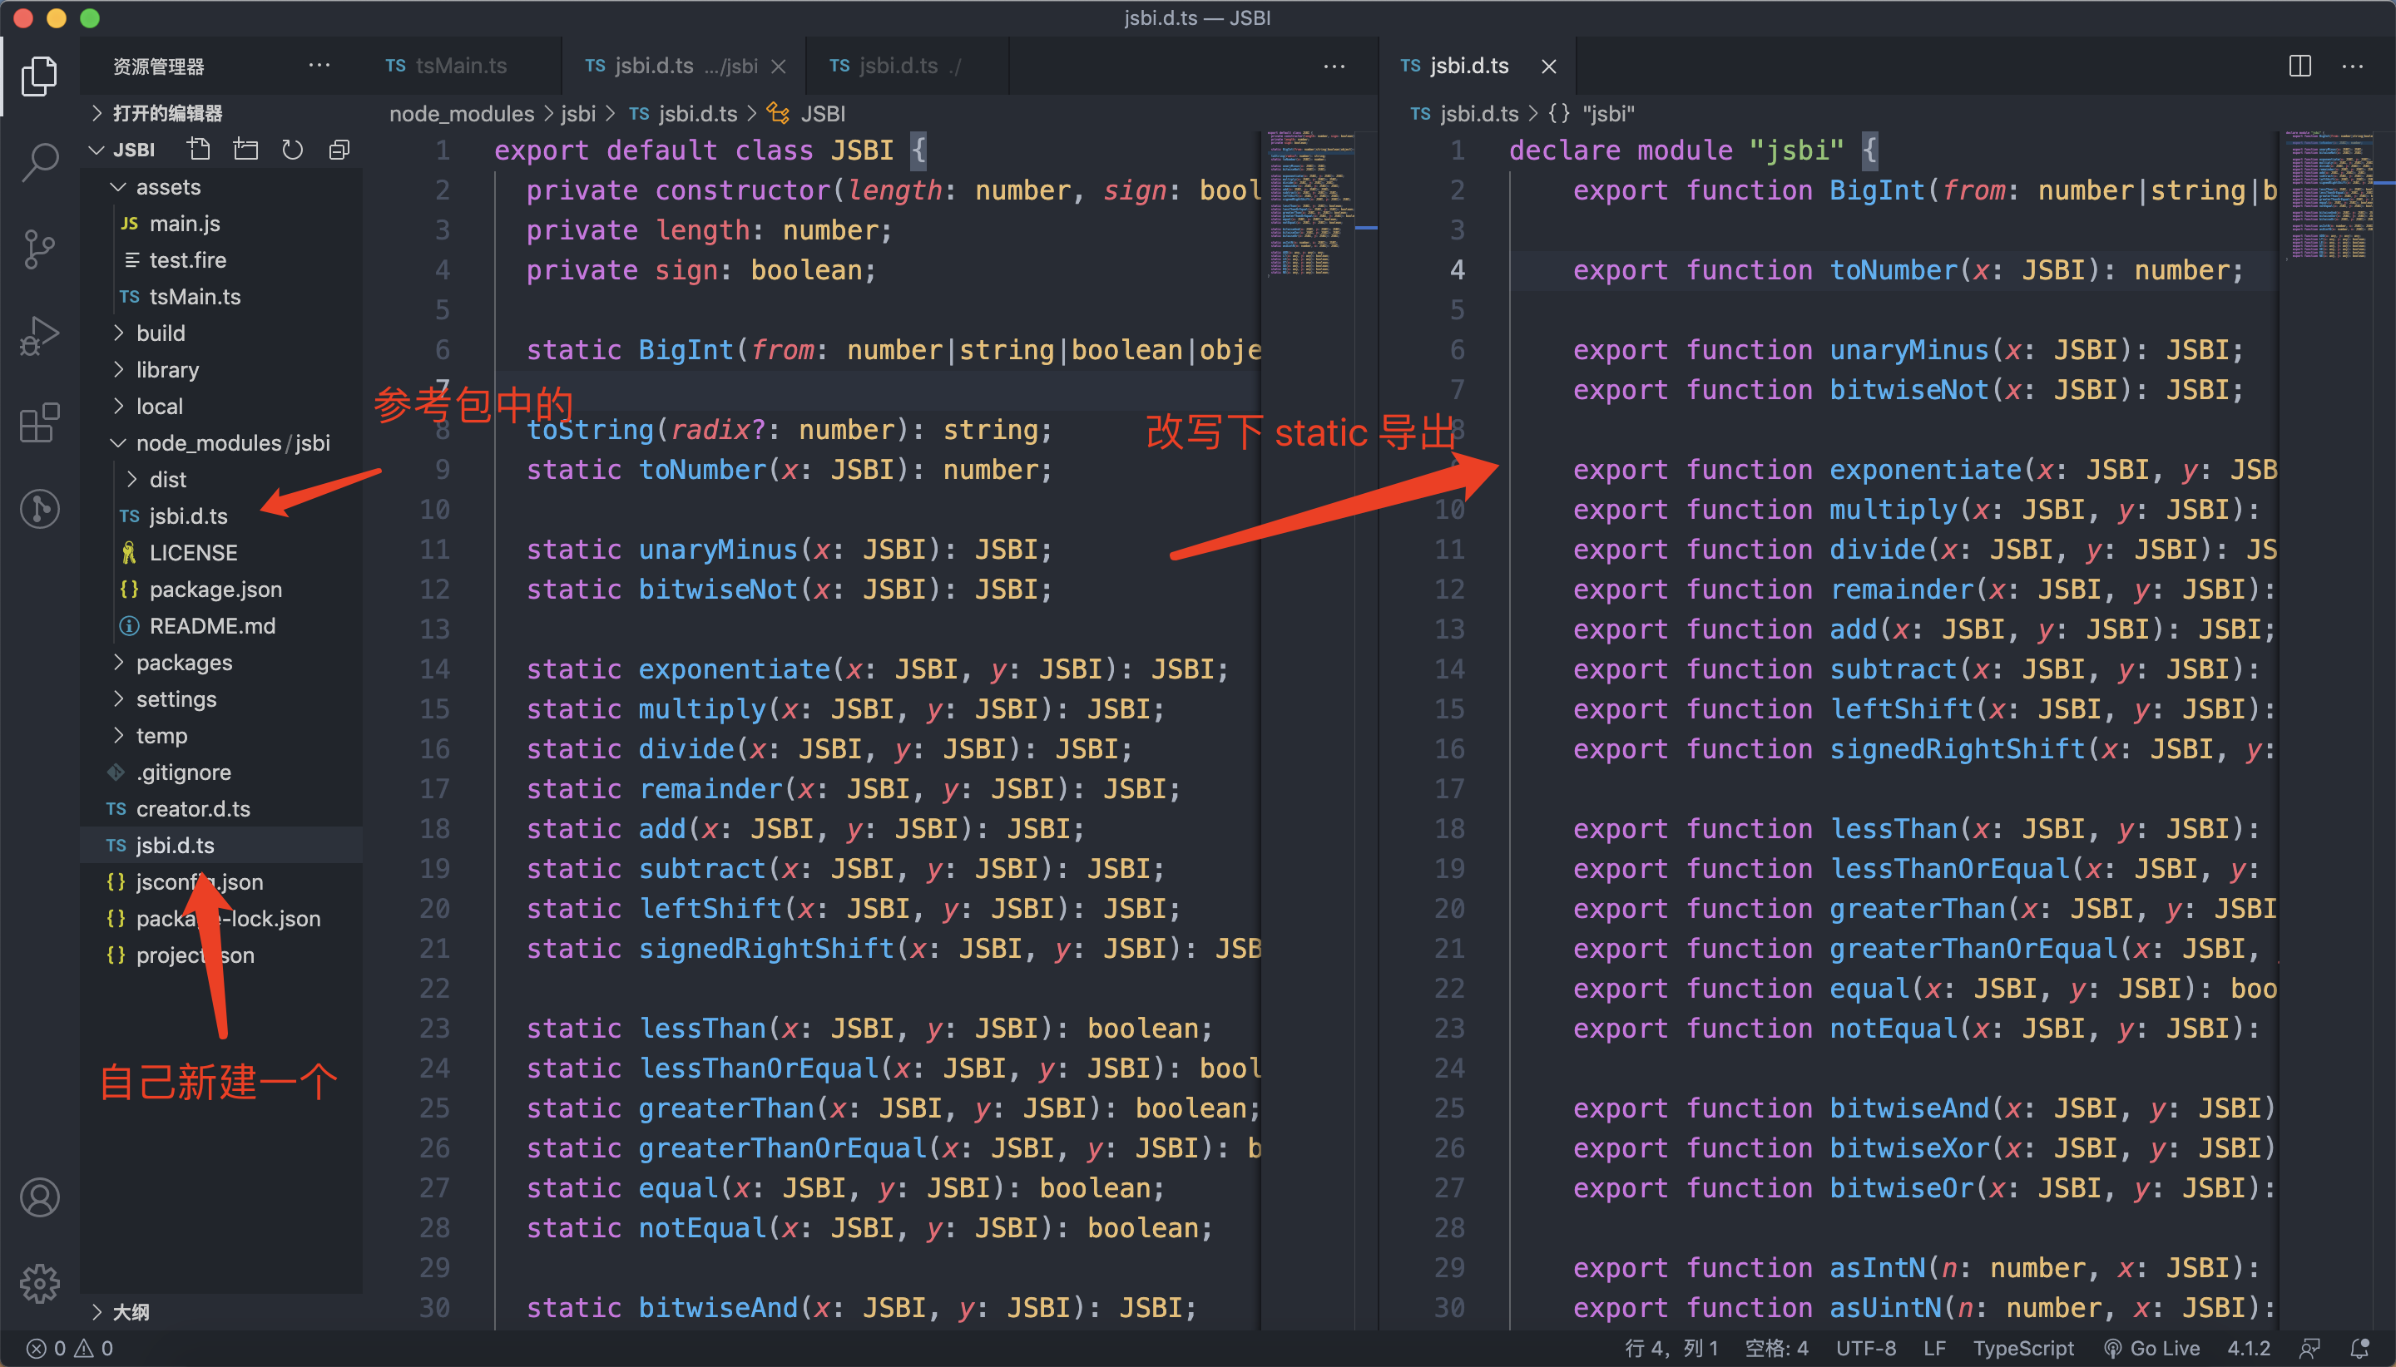Collapse the assets folder
This screenshot has height=1367, width=2396.
pos(168,187)
